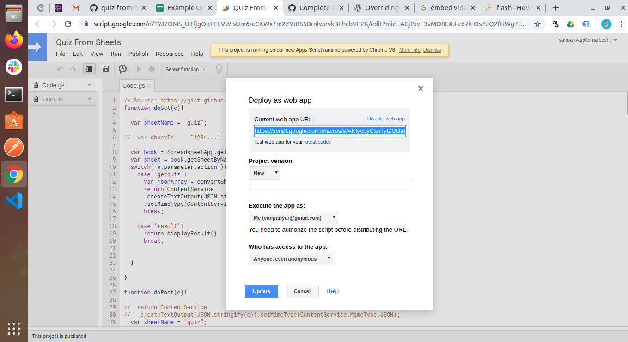Switch to the flash - How Stack Overflow tab
The width and height of the screenshot is (628, 342).
click(x=513, y=8)
